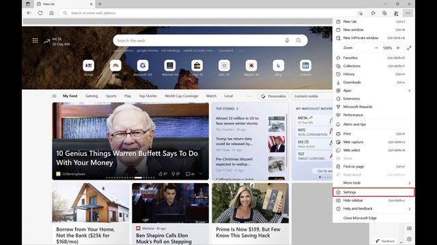Select New InPrivate window entry
The width and height of the screenshot is (437, 245).
coord(373,38)
